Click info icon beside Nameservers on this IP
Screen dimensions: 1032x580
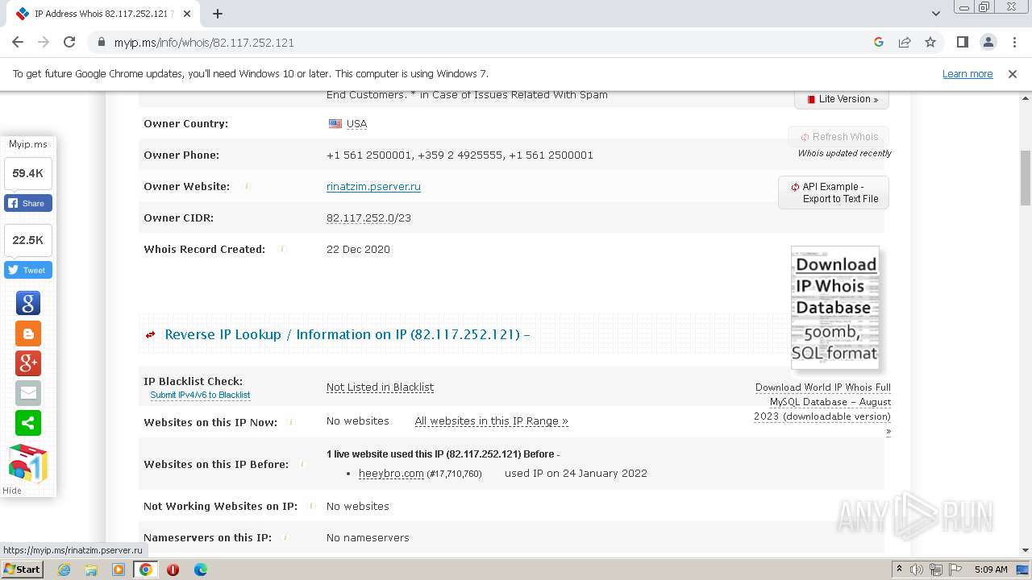pos(285,537)
